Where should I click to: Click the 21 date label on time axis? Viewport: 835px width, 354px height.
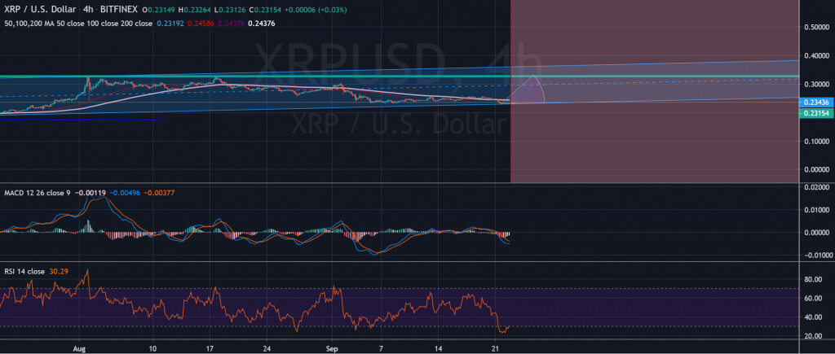[495, 348]
